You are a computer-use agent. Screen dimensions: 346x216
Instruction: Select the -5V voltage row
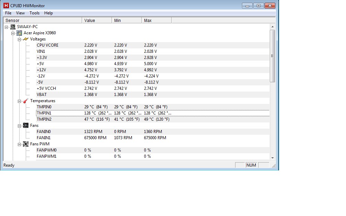click(x=153, y=82)
